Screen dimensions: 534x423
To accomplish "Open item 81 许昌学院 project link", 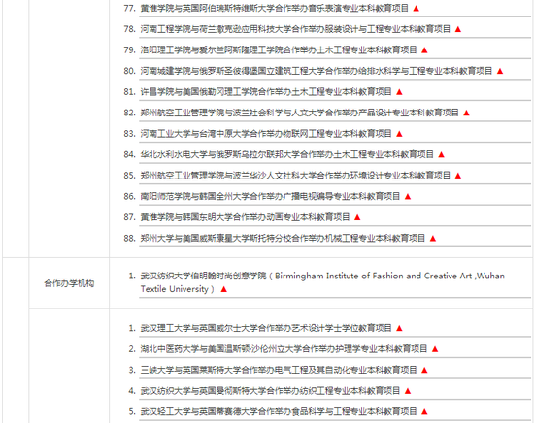I will [x=266, y=92].
